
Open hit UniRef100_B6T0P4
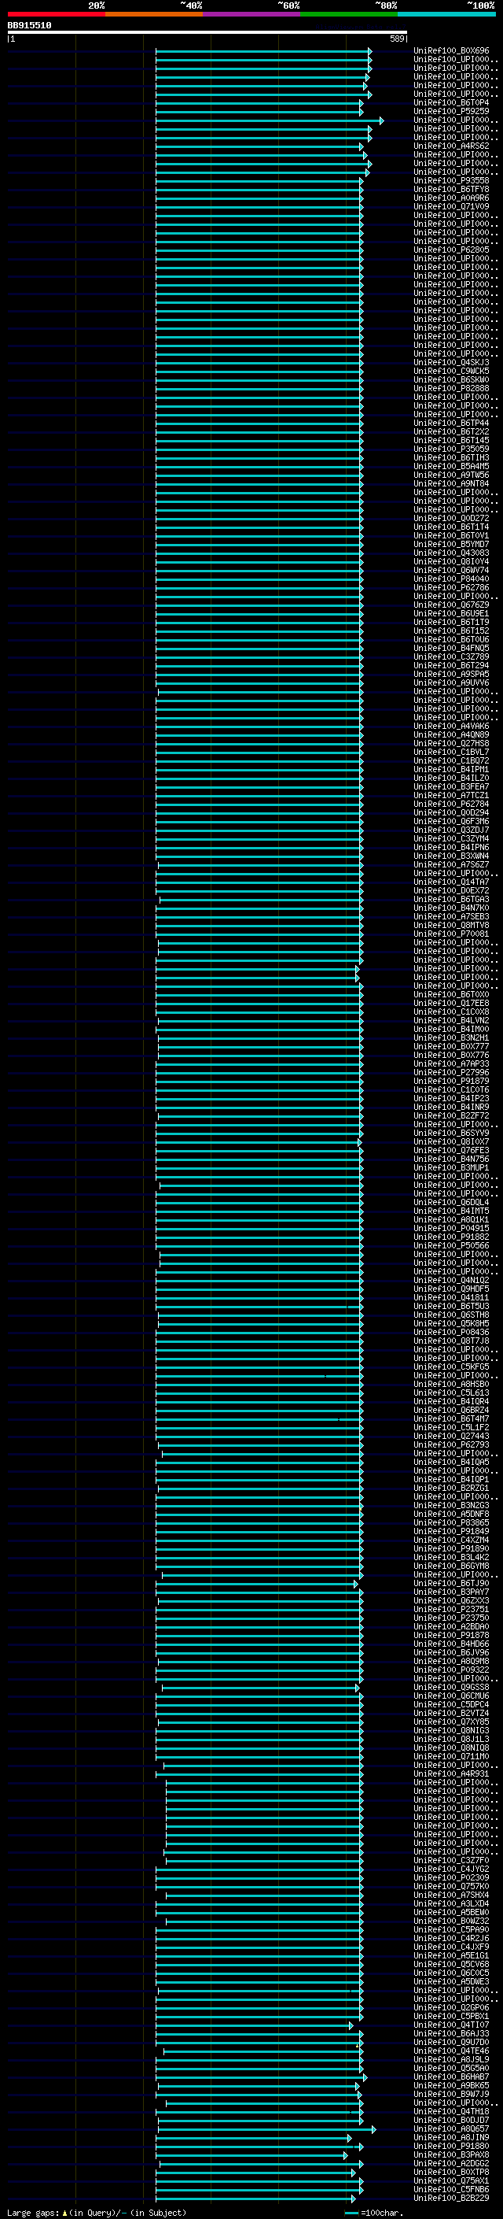pyautogui.click(x=451, y=102)
